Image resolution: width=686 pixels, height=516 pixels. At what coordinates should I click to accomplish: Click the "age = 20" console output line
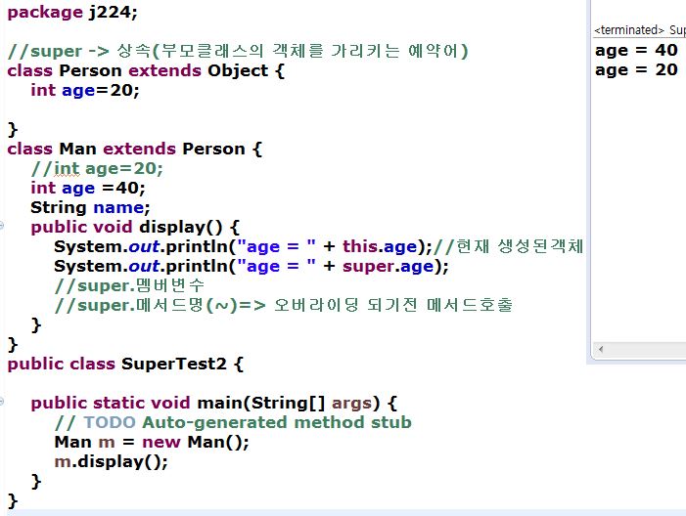[x=636, y=70]
